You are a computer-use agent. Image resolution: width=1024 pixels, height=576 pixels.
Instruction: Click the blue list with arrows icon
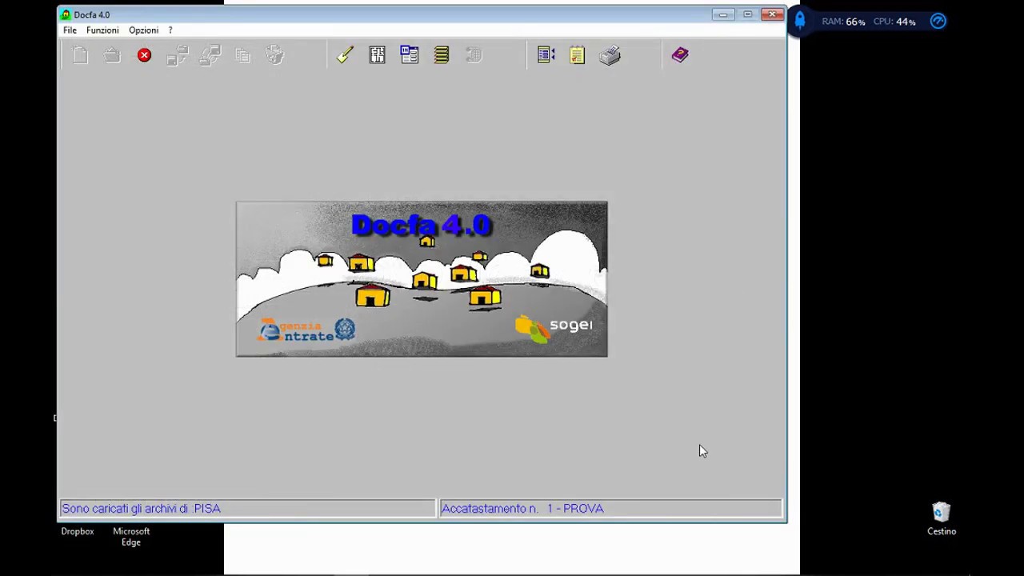pyautogui.click(x=546, y=55)
